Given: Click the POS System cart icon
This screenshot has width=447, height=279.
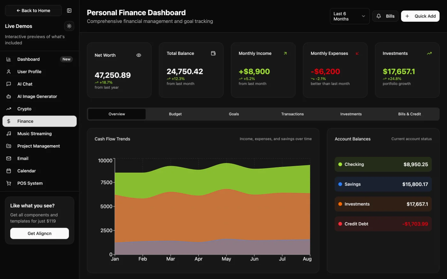Looking at the screenshot, I should point(9,183).
